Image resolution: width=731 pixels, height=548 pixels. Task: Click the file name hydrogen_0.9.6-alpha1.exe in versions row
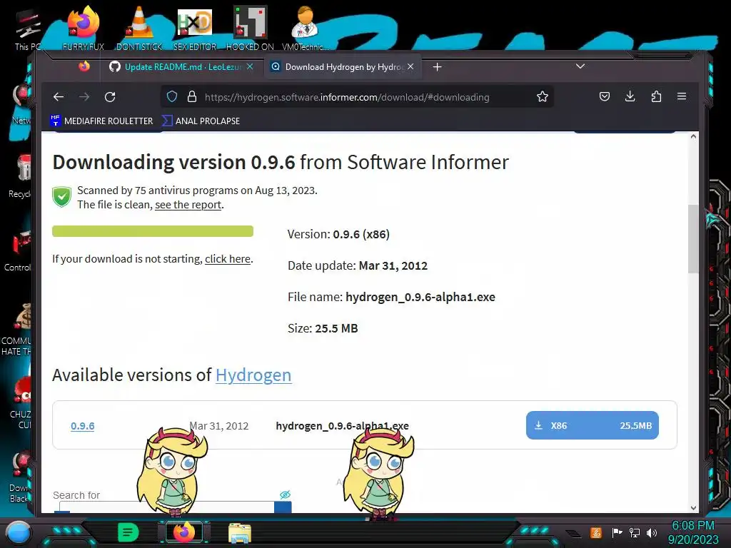(x=342, y=425)
